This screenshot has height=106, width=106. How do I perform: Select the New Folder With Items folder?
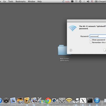coord(64,53)
